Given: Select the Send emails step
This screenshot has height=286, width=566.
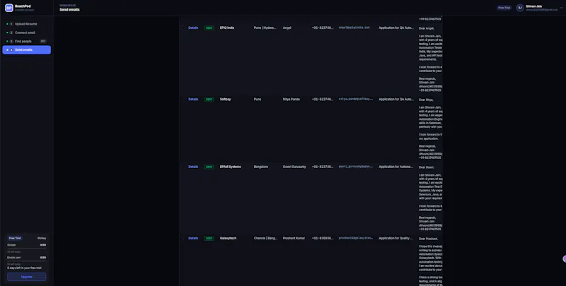Looking at the screenshot, I should pyautogui.click(x=26, y=49).
